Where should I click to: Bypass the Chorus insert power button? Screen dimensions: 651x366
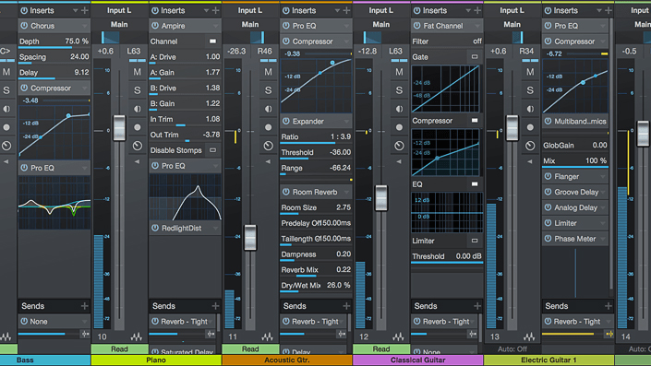pos(24,26)
